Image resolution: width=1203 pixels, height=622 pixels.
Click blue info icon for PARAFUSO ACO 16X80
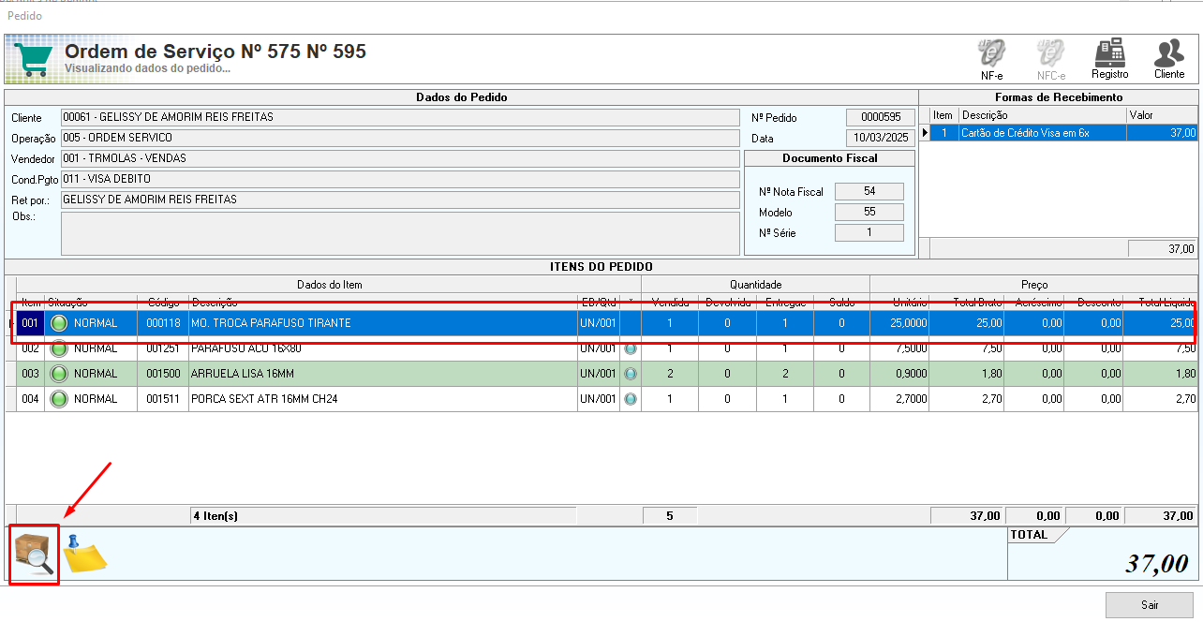tap(630, 348)
